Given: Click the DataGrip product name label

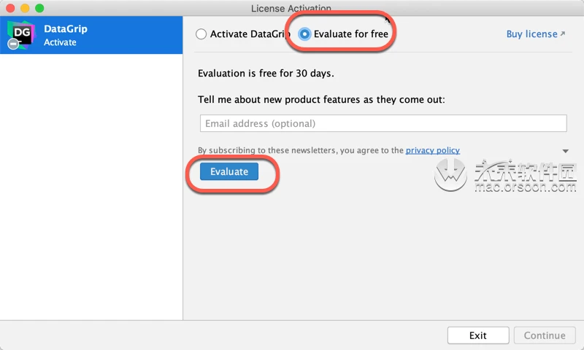Looking at the screenshot, I should point(66,28).
